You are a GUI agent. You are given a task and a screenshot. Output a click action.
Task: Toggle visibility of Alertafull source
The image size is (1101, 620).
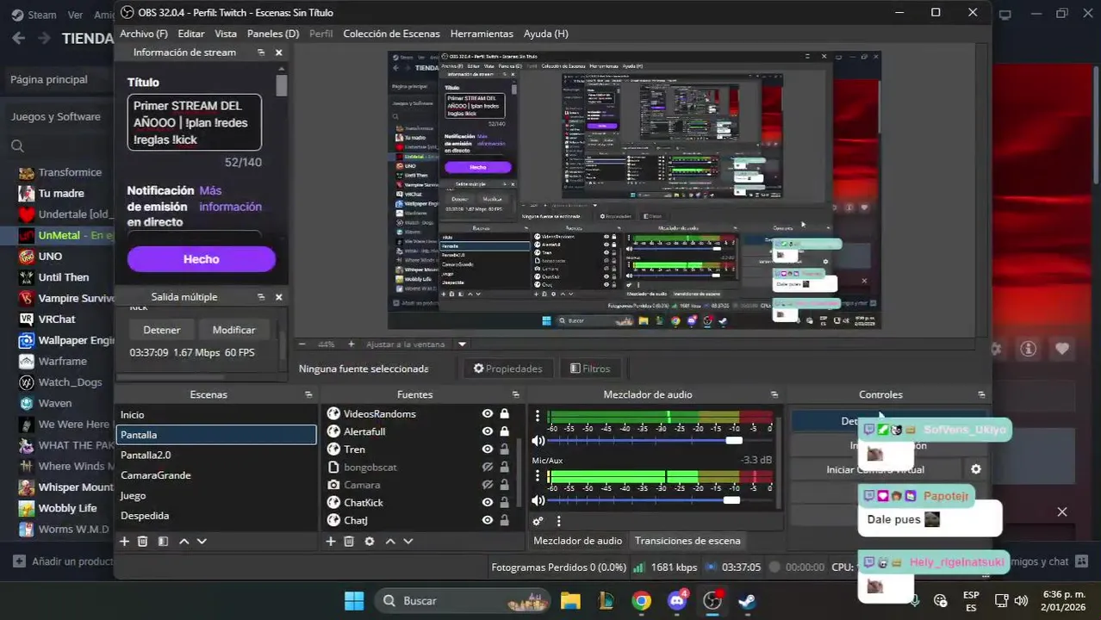coord(488,431)
